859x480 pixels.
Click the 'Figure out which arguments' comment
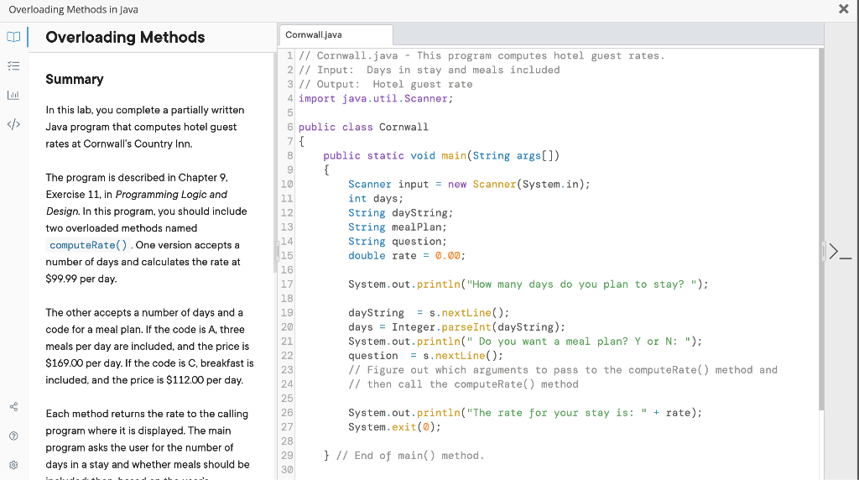tap(563, 370)
